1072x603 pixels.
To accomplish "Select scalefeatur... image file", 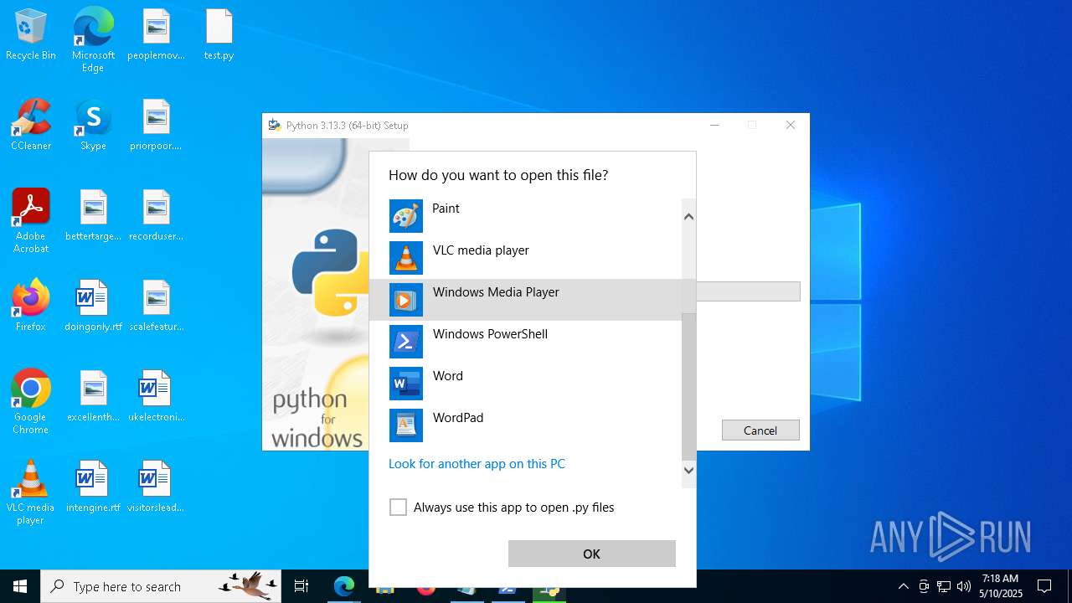I will pyautogui.click(x=156, y=307).
